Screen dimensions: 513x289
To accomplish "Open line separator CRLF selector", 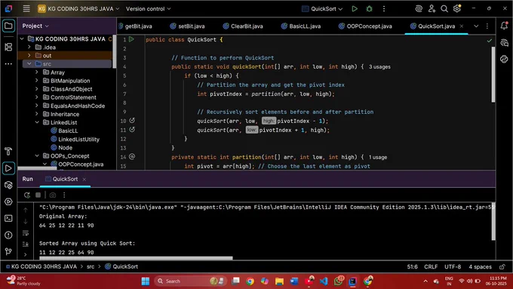I will pos(431,267).
